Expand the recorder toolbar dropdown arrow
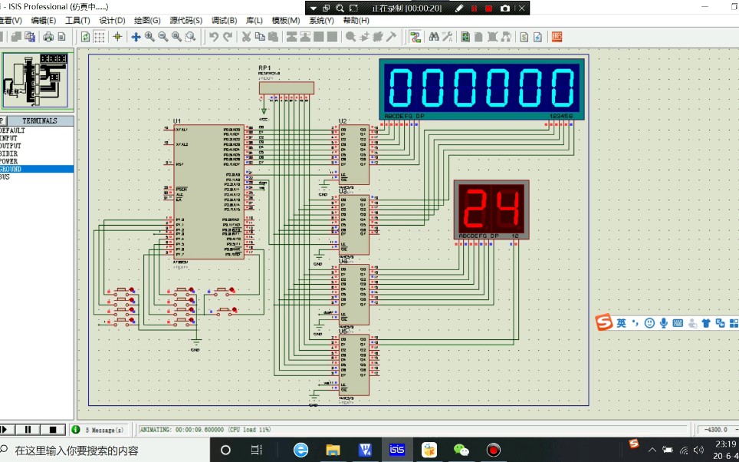The width and height of the screenshot is (739, 462). (313, 8)
